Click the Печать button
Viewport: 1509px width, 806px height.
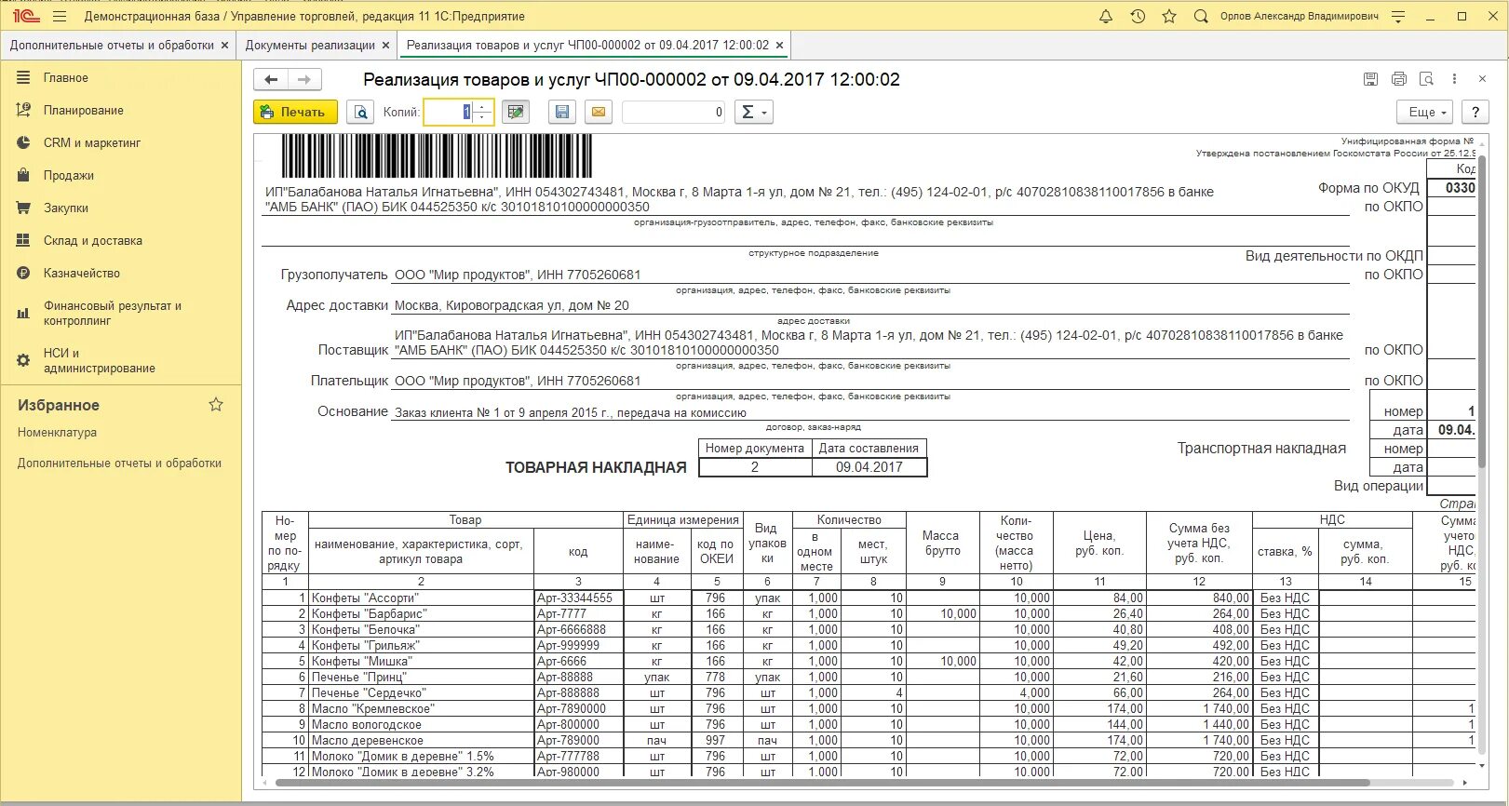pyautogui.click(x=294, y=112)
